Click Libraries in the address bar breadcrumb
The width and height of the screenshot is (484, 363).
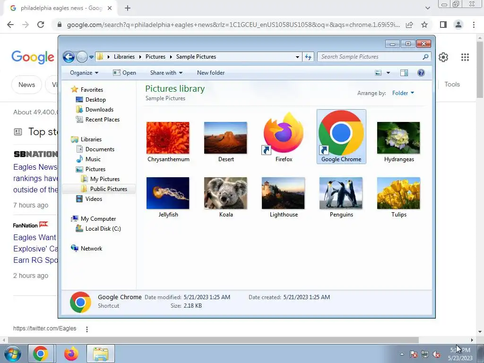tap(124, 57)
